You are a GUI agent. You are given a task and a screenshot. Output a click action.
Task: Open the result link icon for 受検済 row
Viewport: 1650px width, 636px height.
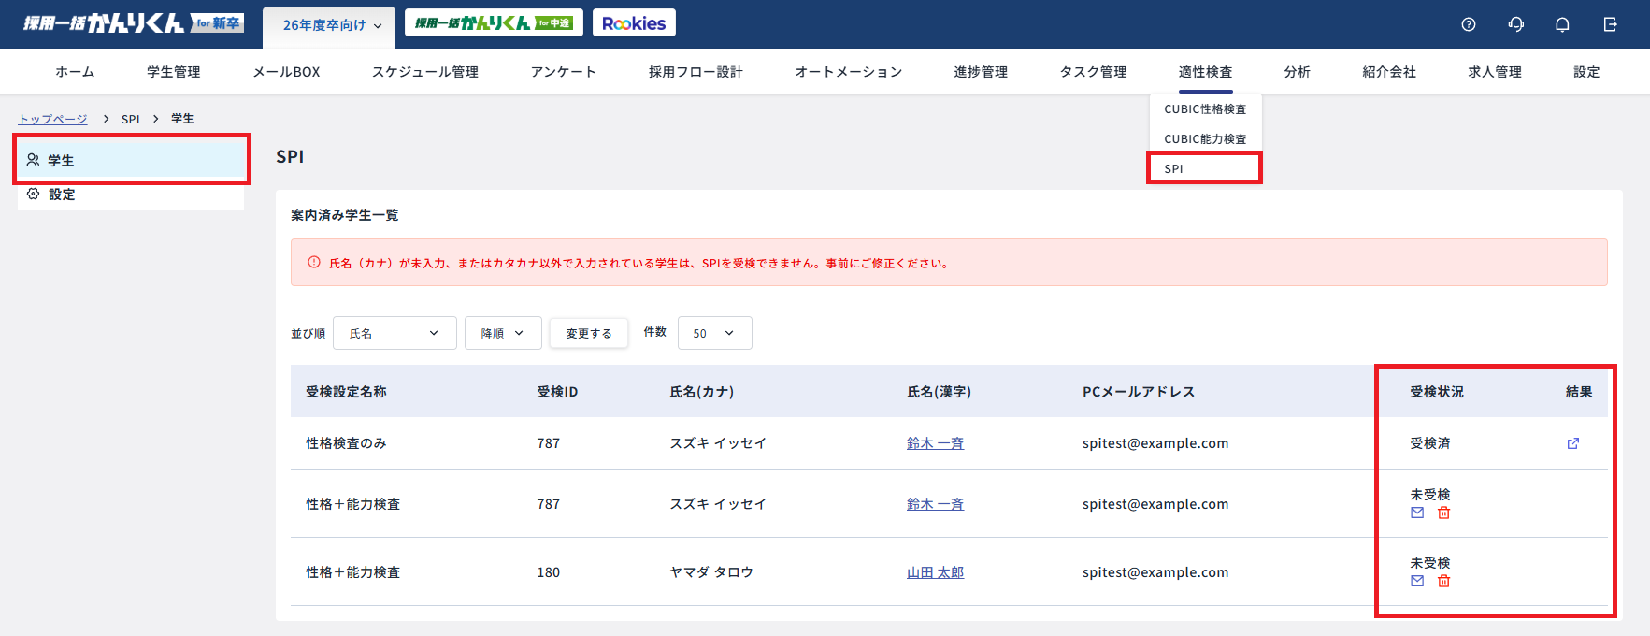(x=1573, y=443)
